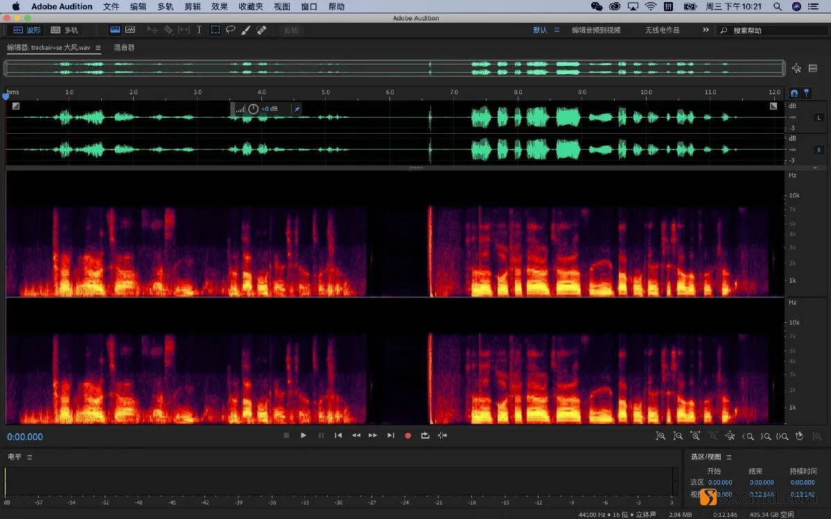Open the 选区/视图 panel menu
831x519 pixels.
[728, 457]
